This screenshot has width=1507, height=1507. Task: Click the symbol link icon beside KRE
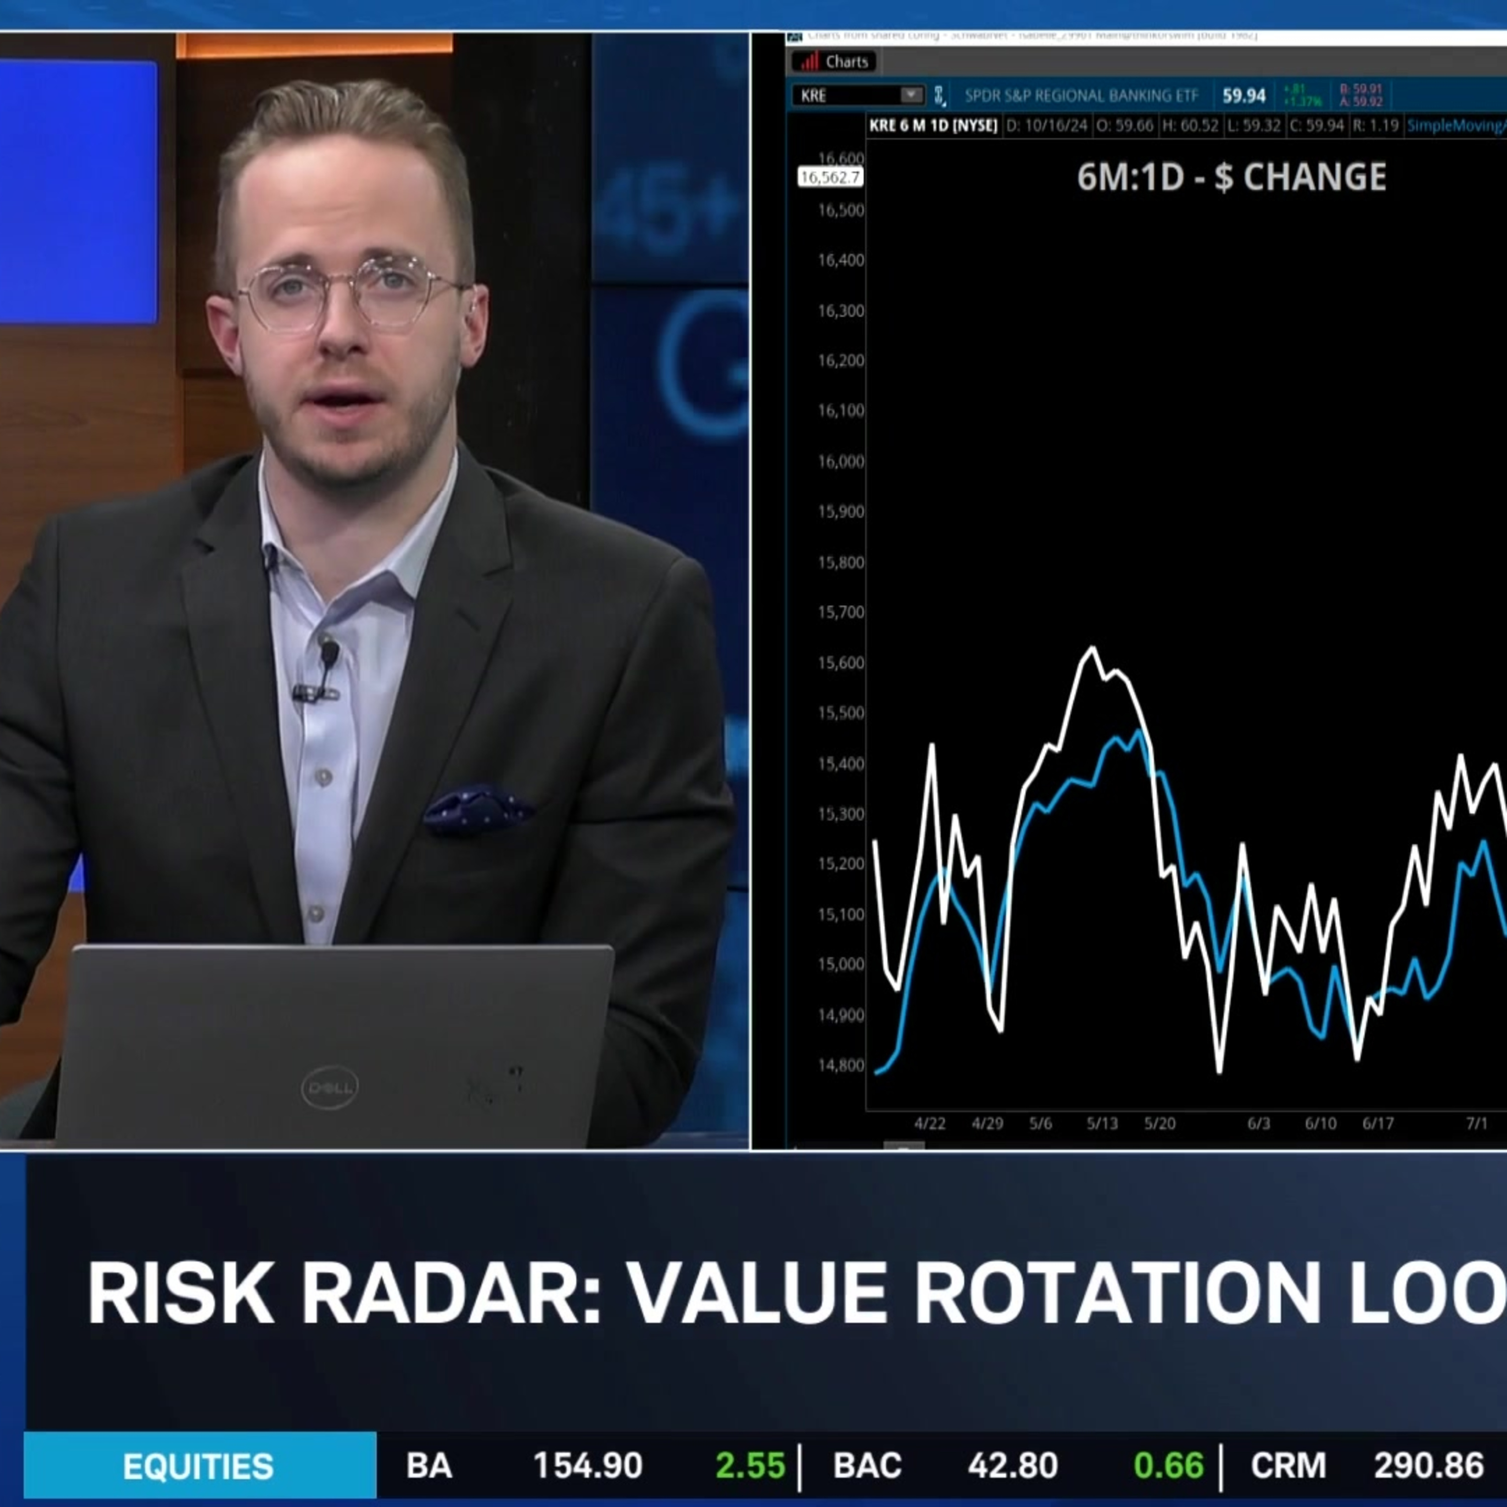[x=939, y=96]
